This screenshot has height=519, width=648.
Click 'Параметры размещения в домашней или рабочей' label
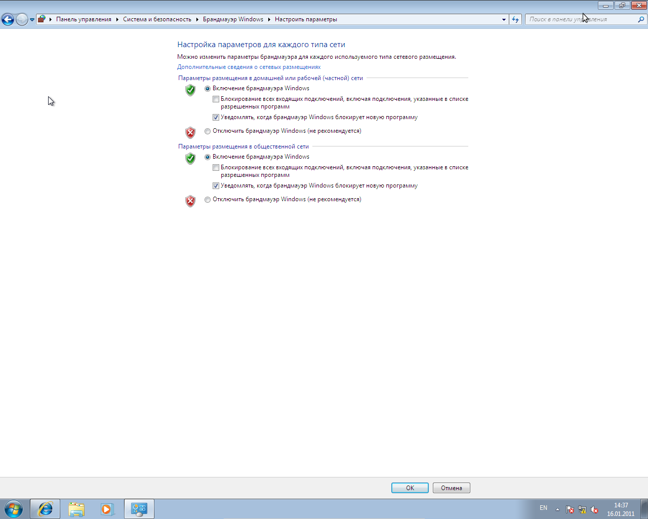click(271, 78)
